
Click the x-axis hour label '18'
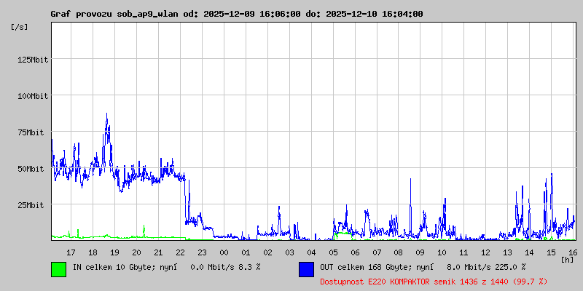pos(93,252)
